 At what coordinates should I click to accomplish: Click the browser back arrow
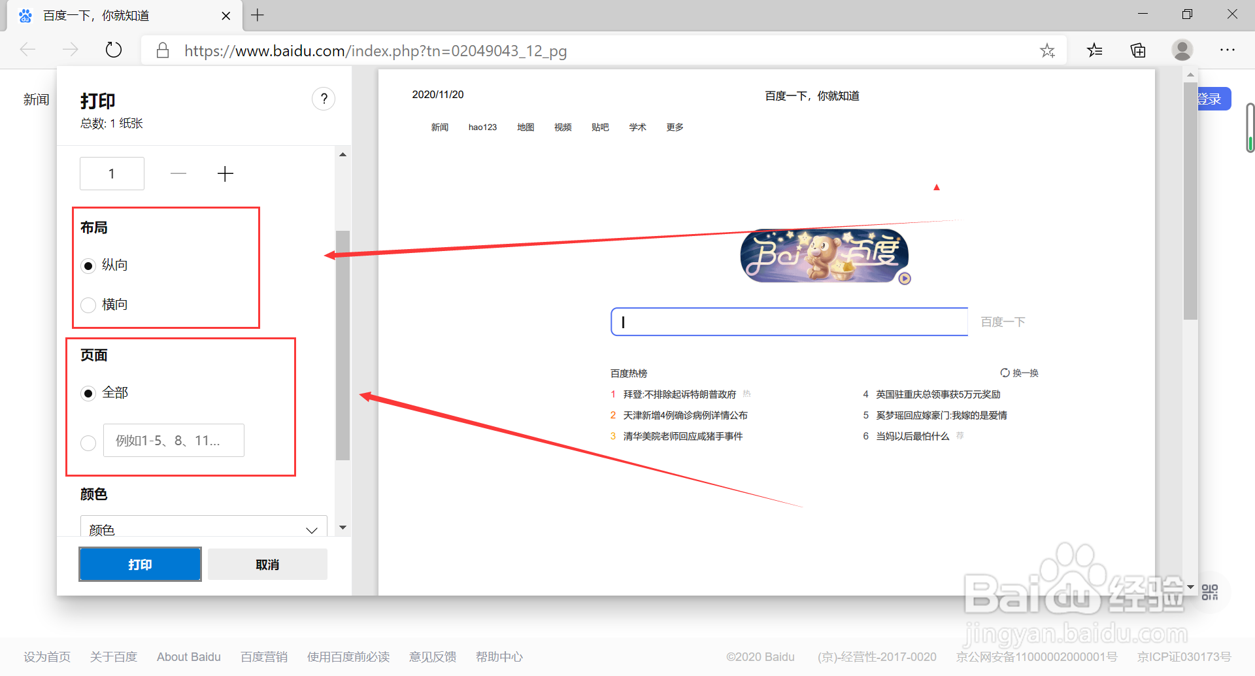pos(27,50)
